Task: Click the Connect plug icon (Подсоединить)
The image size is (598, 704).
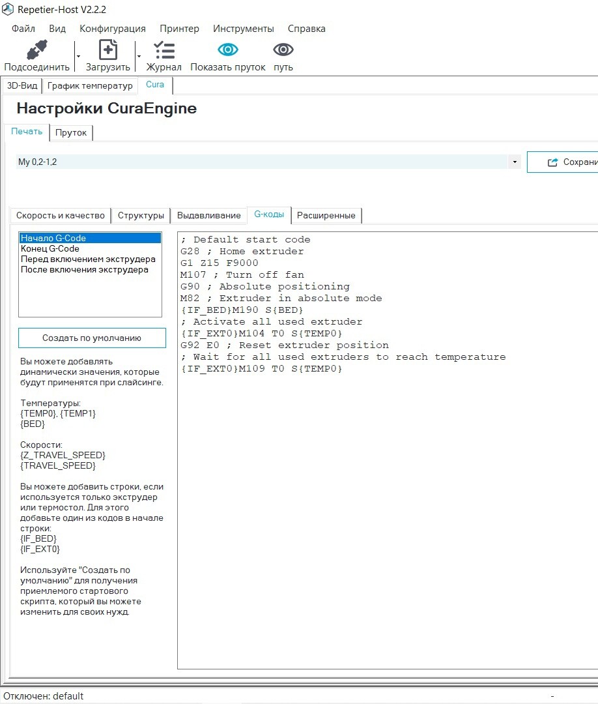Action: click(x=36, y=50)
